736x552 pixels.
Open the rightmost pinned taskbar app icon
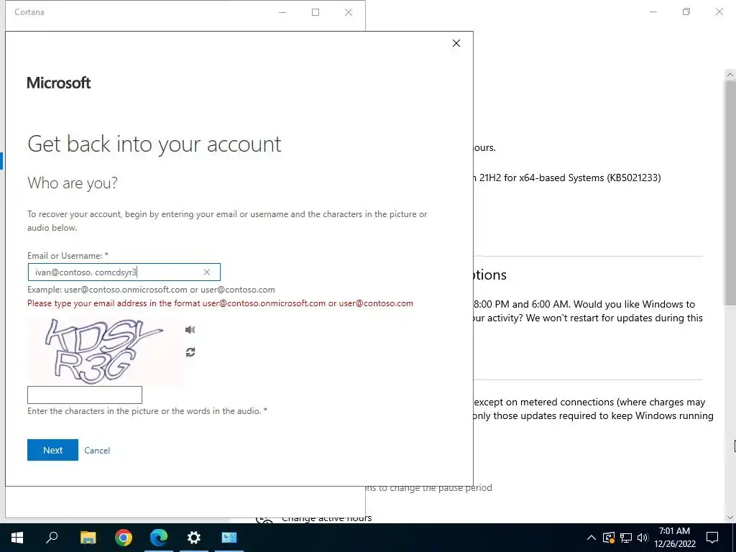[229, 538]
